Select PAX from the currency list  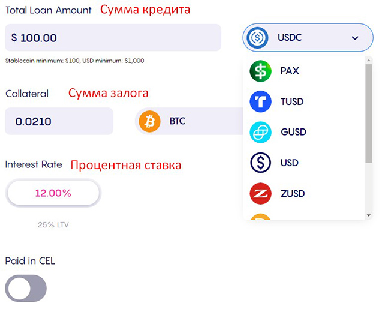click(x=290, y=71)
